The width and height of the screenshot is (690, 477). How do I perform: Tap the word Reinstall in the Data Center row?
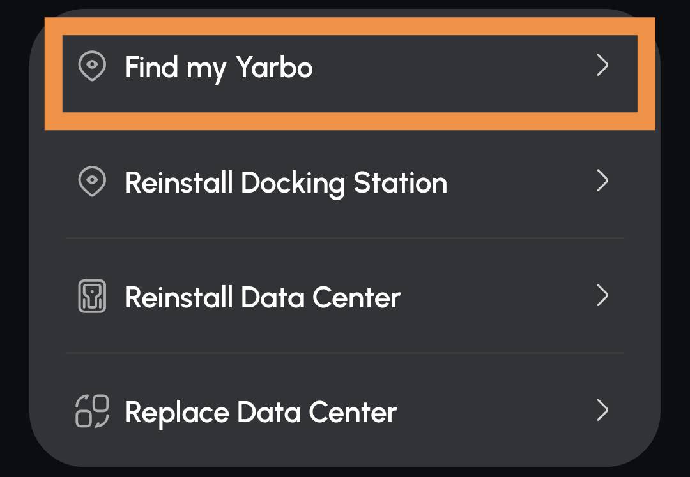(x=179, y=297)
